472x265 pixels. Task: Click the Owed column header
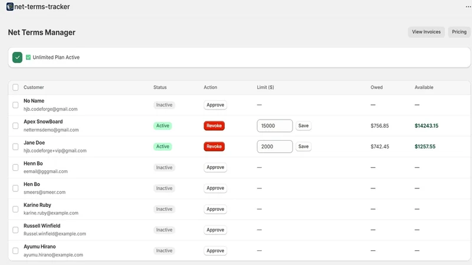376,87
